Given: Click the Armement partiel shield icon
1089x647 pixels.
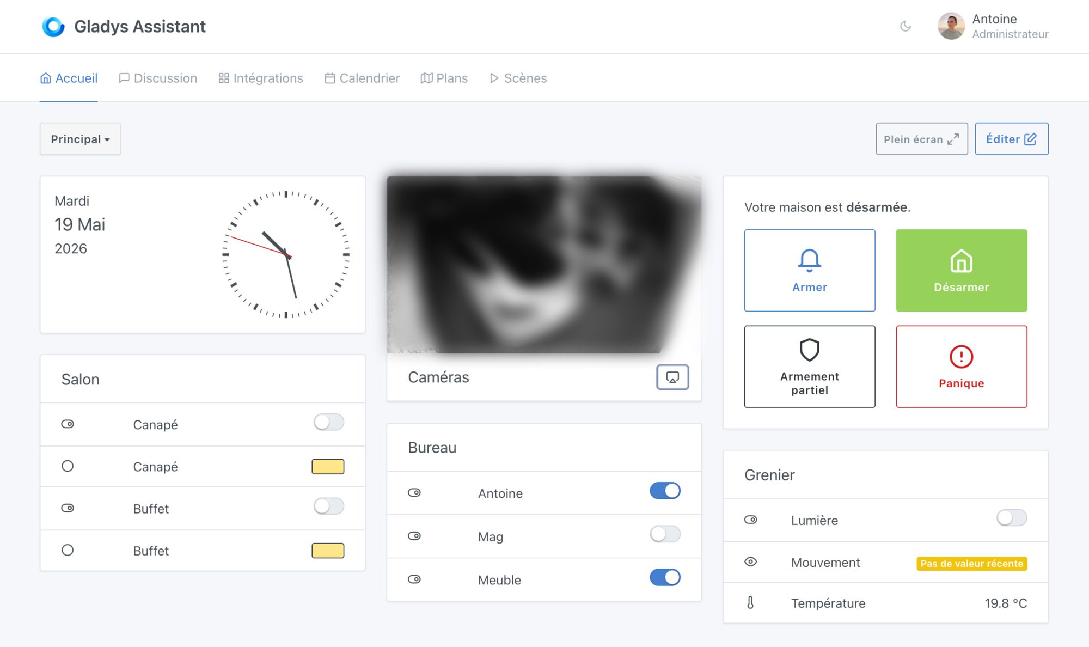Looking at the screenshot, I should 809,350.
